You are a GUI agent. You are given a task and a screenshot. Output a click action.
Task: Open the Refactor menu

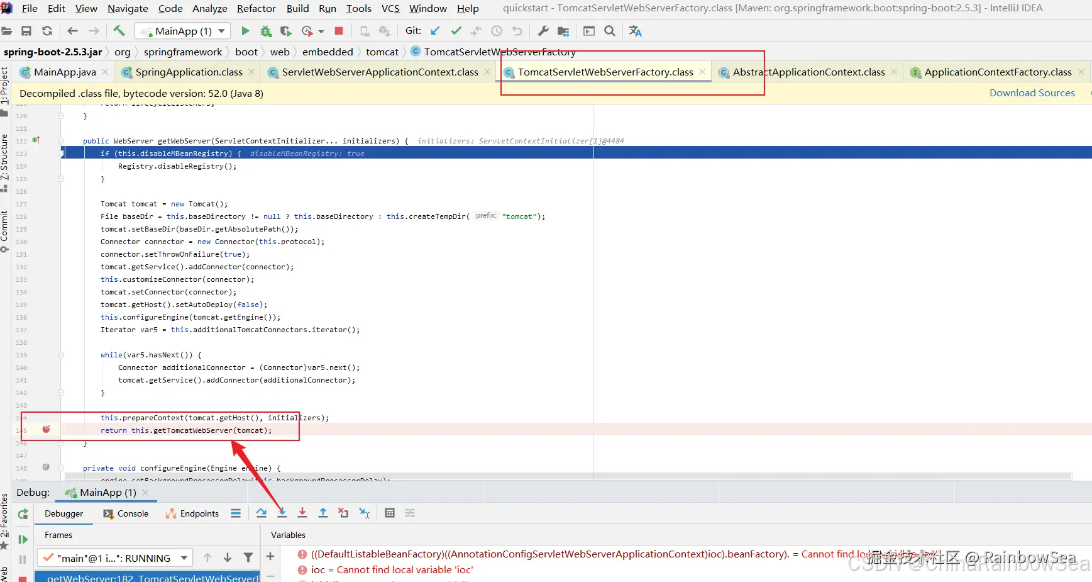[256, 9]
